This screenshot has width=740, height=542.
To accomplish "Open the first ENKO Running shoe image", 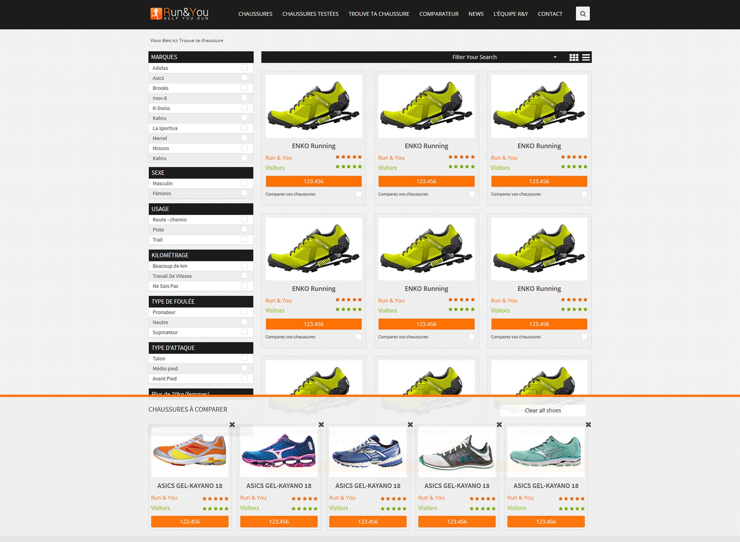I will (x=314, y=106).
